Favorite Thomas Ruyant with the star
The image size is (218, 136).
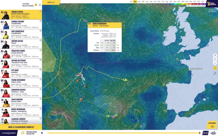40,21
